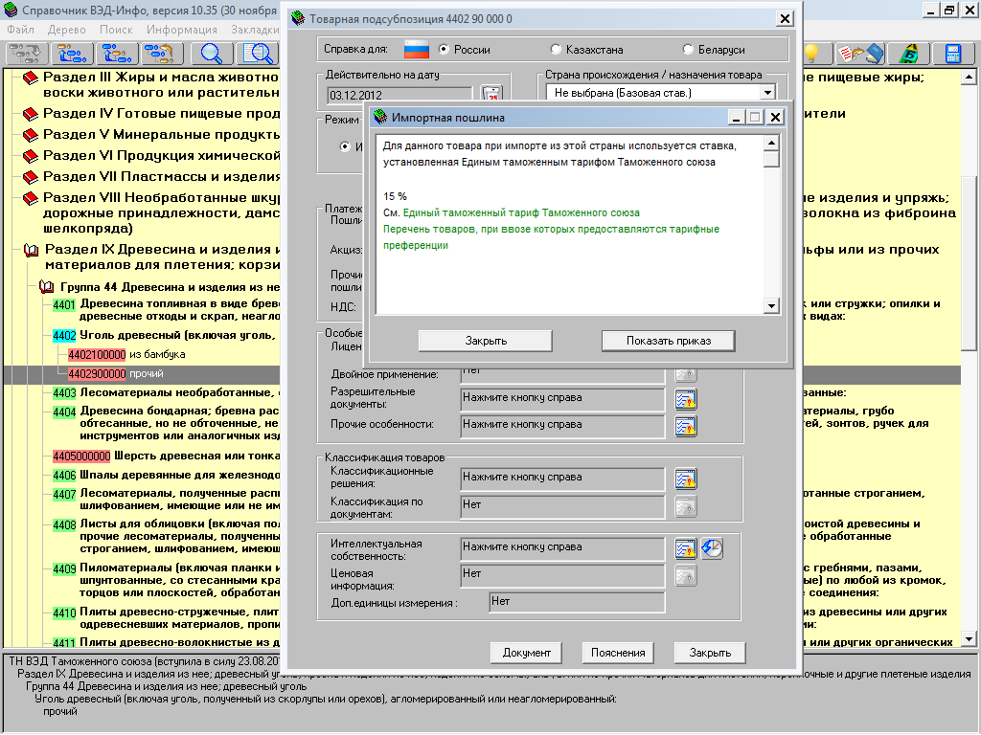Expand Раздел VIII Необработанные шкуры
This screenshot has width=981, height=735.
(30, 199)
